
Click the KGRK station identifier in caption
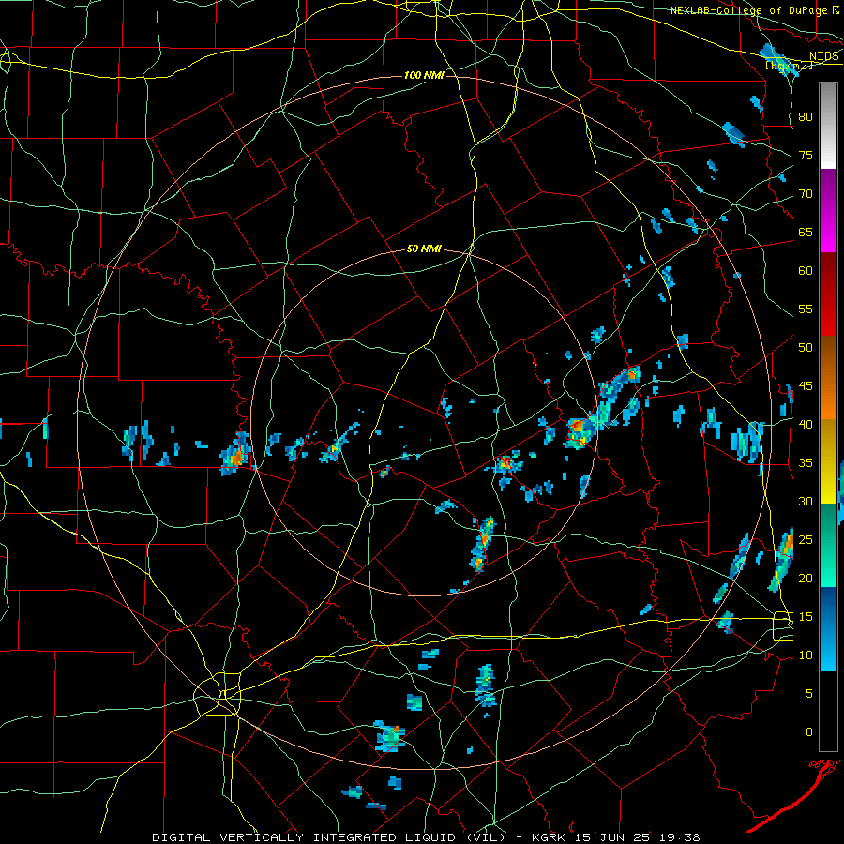(x=550, y=837)
